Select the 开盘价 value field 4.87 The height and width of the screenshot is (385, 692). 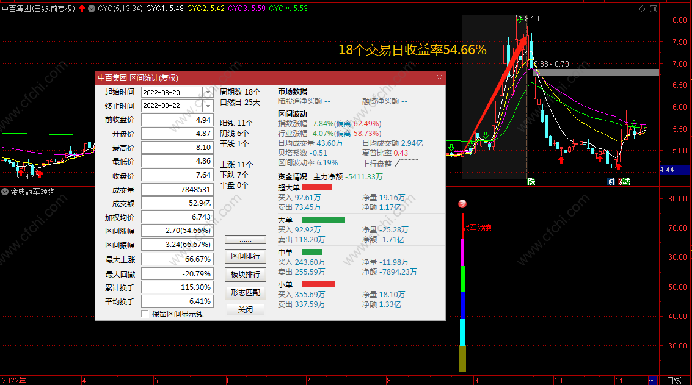tap(177, 134)
